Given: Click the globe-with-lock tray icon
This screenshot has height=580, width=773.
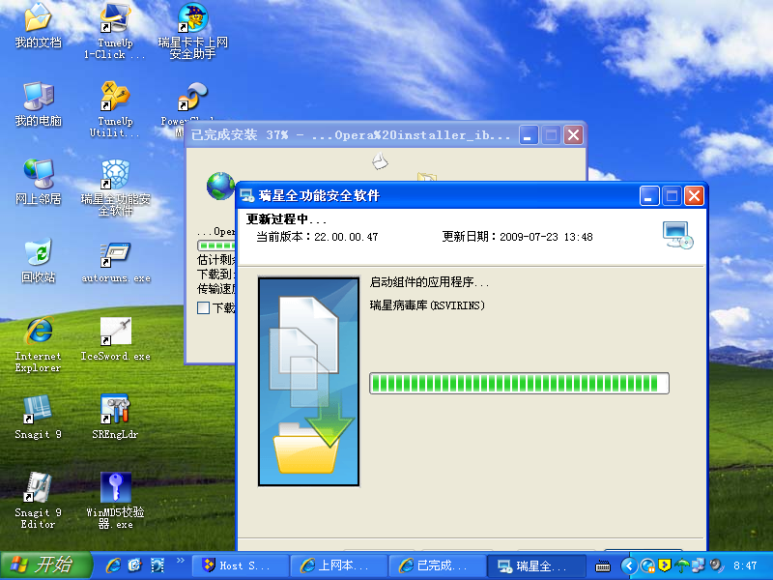Looking at the screenshot, I should point(647,565).
